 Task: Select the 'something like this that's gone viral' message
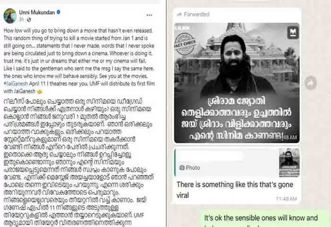click(235, 190)
